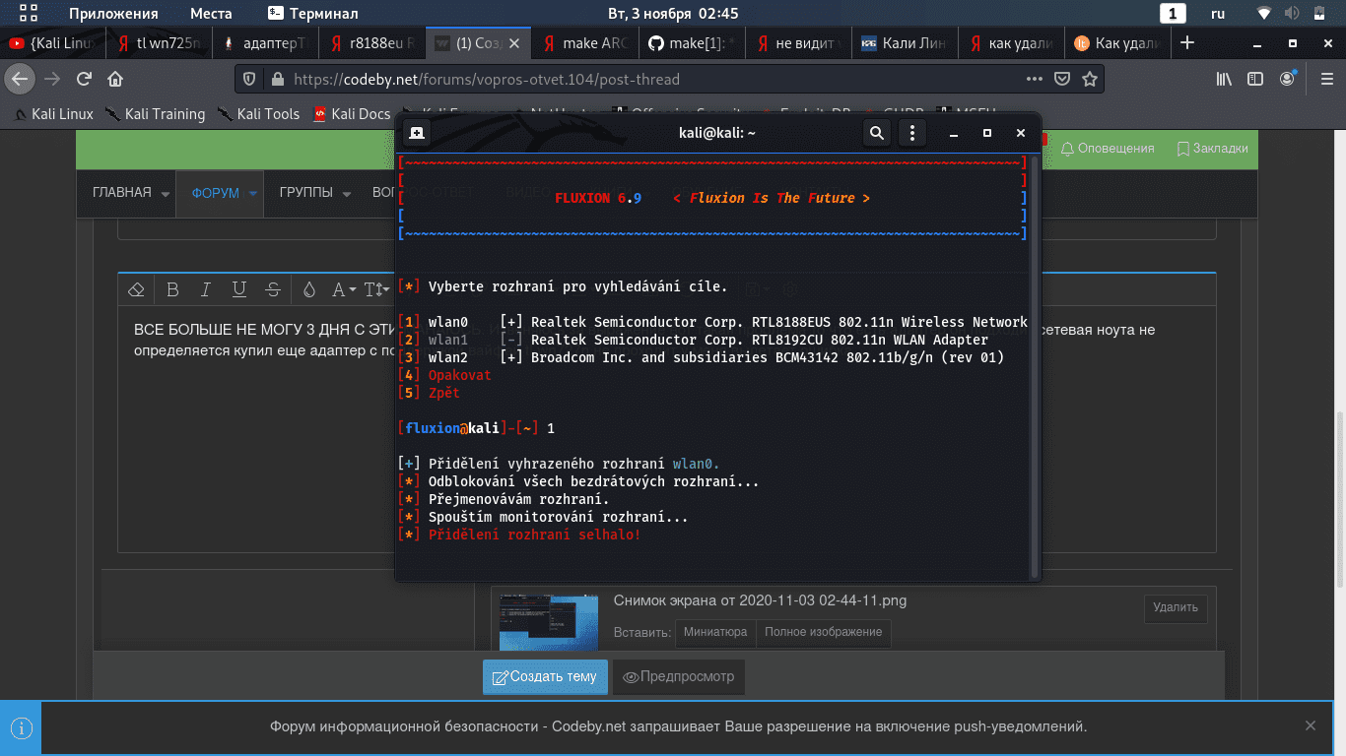Switch keyboard layout ru indicator
Screen dimensions: 1346x756
point(1218,14)
